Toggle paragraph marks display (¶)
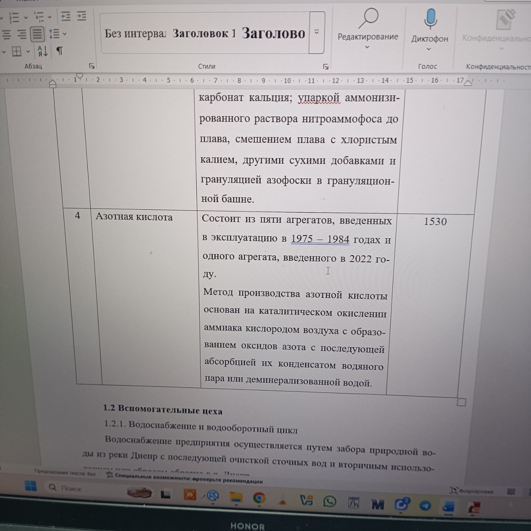Screen dimensions: 531x531 click(59, 51)
